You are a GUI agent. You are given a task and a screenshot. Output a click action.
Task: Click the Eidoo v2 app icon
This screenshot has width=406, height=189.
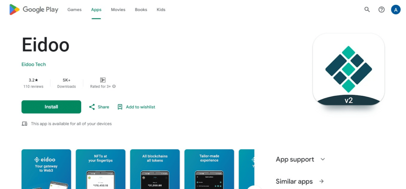[349, 69]
